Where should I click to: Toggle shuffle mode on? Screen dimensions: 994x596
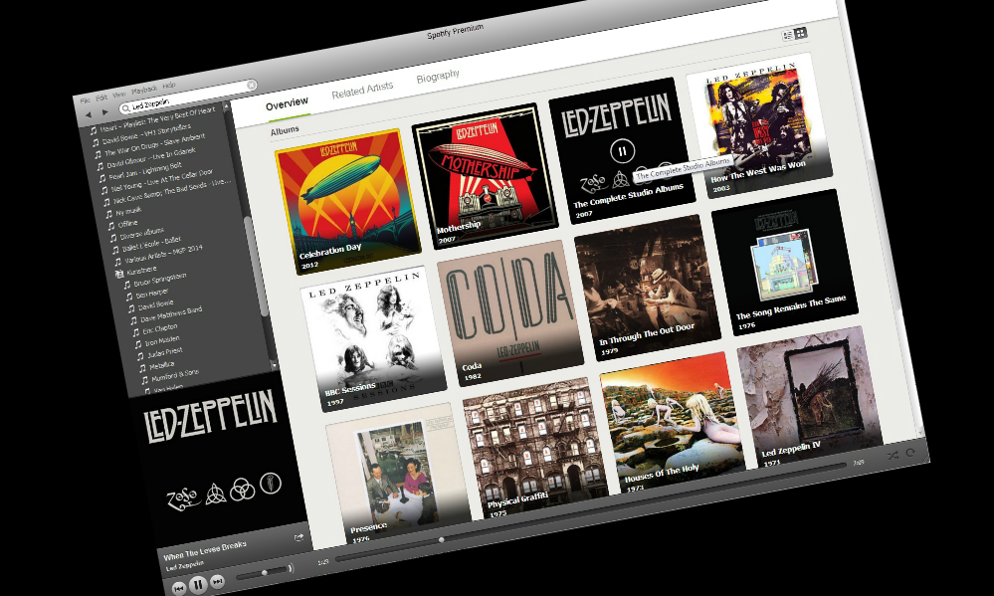[x=891, y=455]
